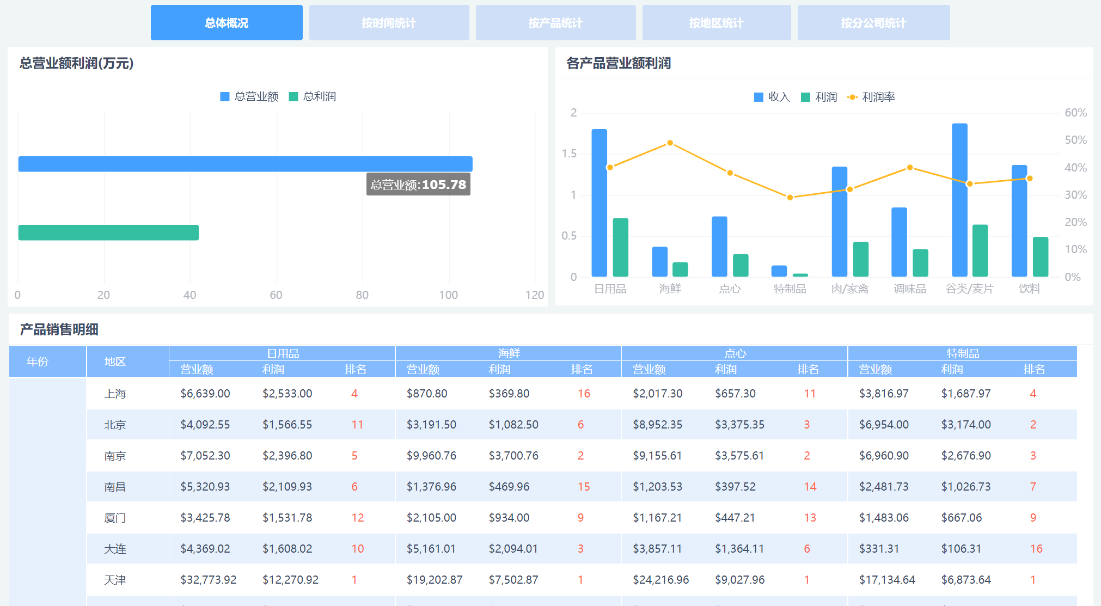
Task: Click the $9,960.76 cell
Action: tap(431, 456)
